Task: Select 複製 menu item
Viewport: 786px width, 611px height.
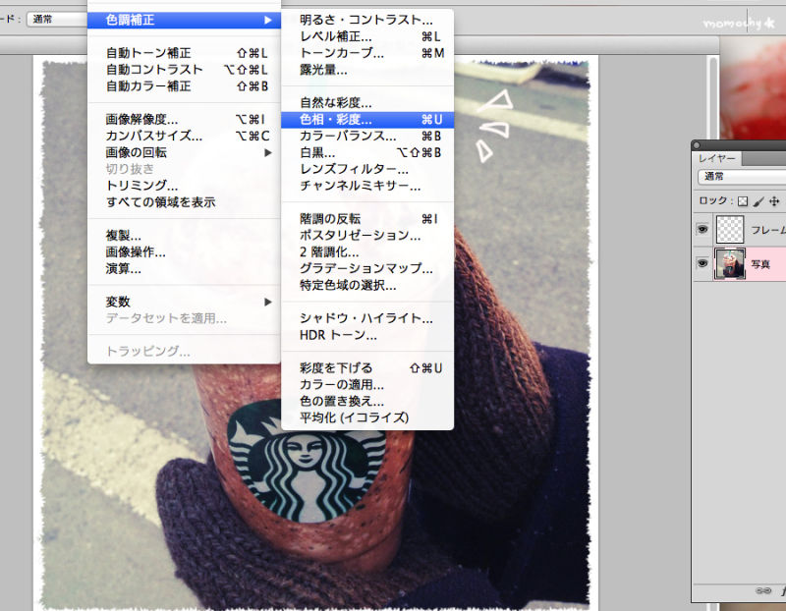Action: (x=184, y=235)
